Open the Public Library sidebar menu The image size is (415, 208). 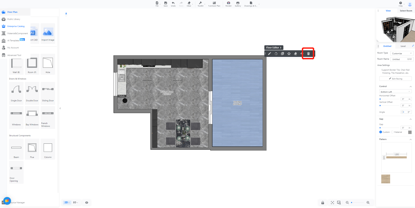15,19
